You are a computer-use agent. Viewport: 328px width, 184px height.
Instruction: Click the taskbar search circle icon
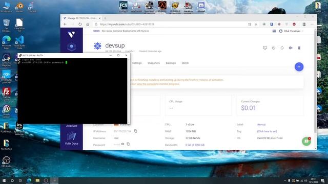click(12, 180)
